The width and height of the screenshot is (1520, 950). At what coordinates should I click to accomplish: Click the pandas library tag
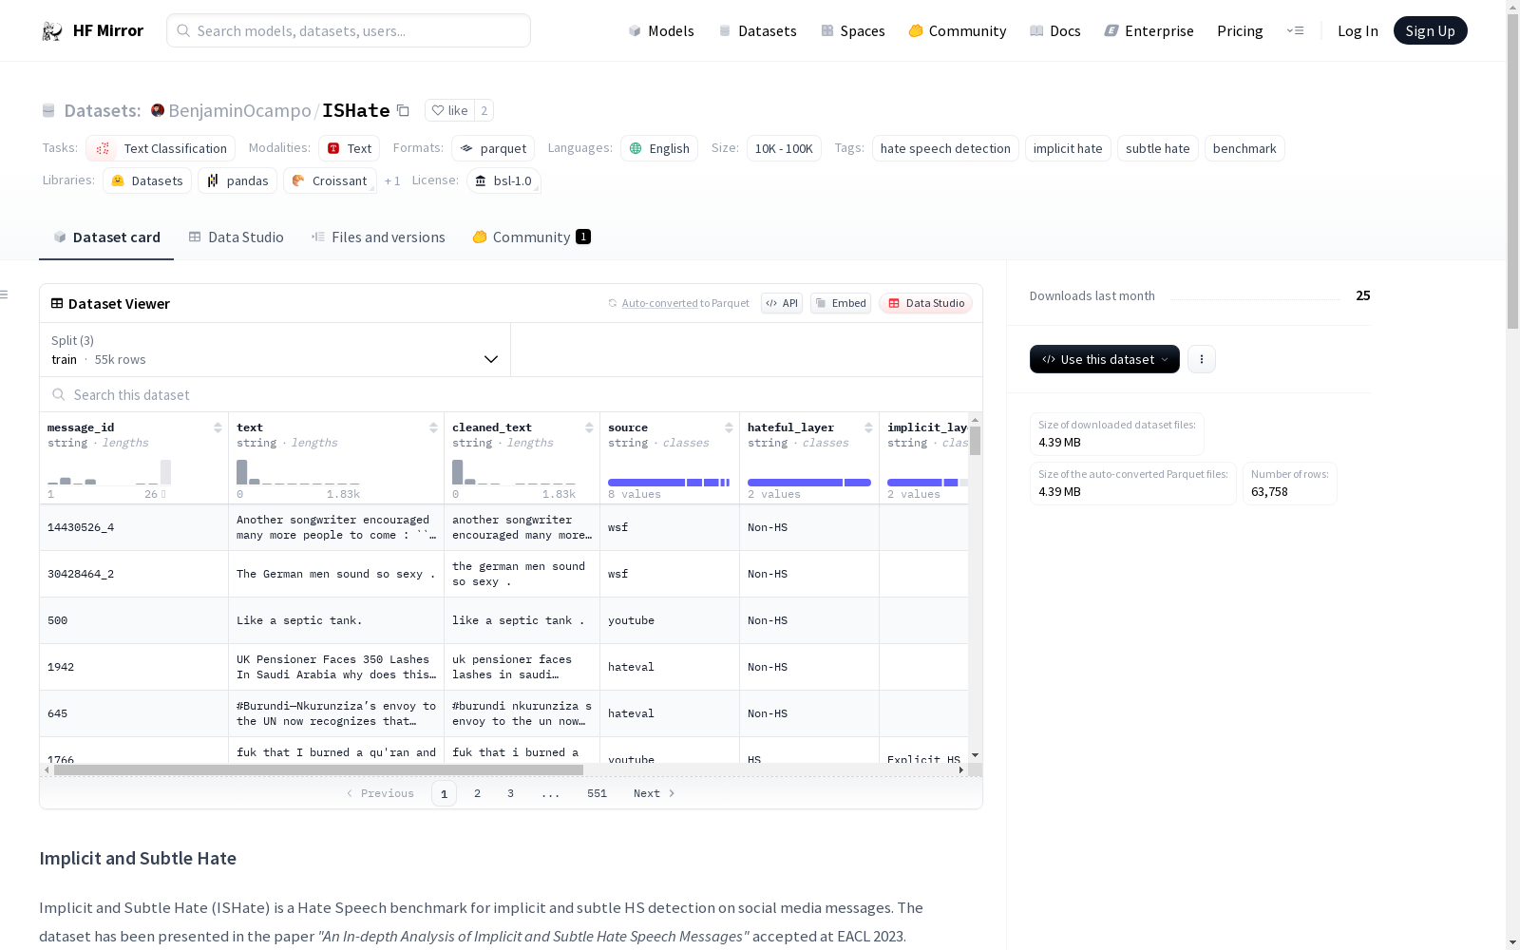tap(237, 180)
